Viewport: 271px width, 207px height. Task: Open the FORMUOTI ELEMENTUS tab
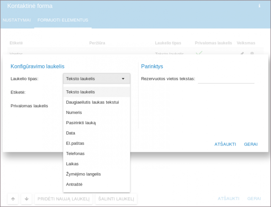pos(63,20)
